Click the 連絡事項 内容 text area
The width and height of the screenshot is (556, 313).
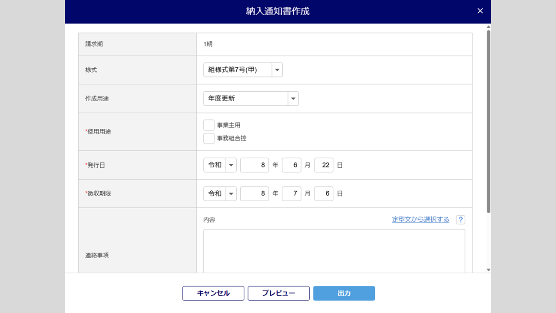pyautogui.click(x=334, y=251)
